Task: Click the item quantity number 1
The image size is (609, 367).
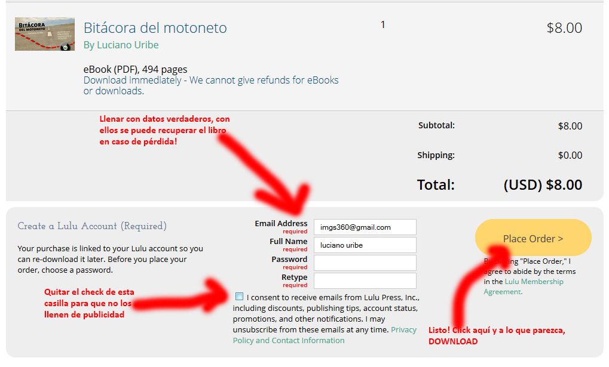Action: tap(382, 25)
